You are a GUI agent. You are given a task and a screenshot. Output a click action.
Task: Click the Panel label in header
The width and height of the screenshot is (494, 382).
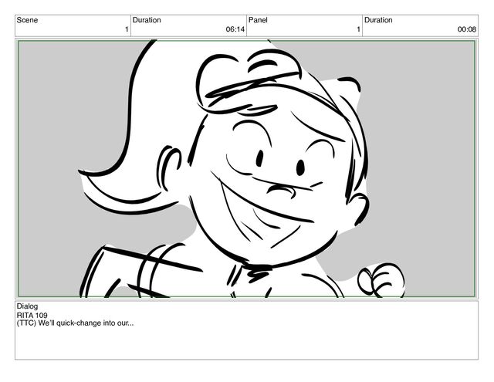pyautogui.click(x=258, y=20)
